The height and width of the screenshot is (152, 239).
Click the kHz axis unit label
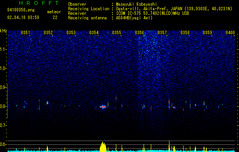pyautogui.click(x=3, y=31)
